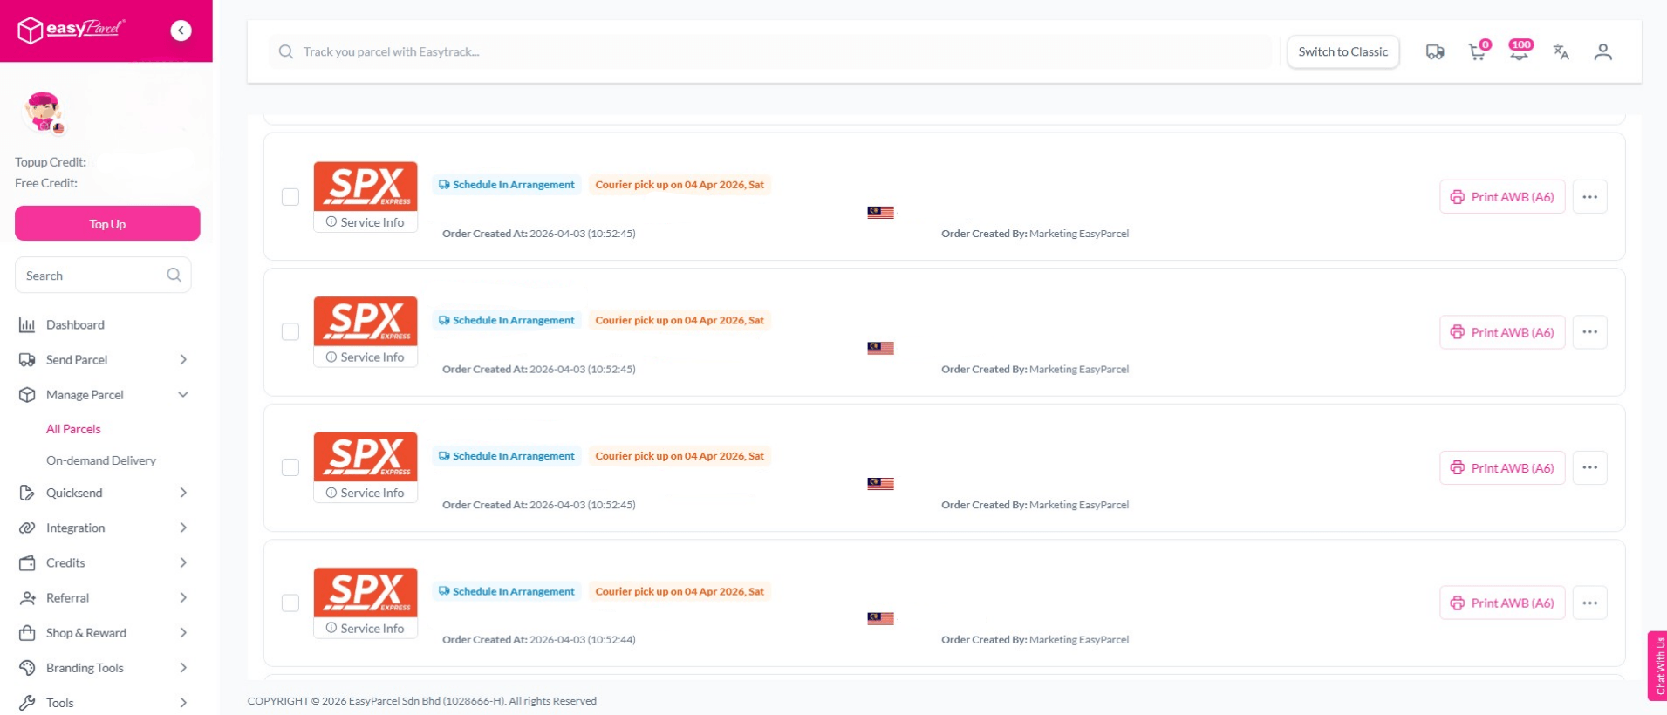This screenshot has width=1667, height=715.
Task: Select the first SPX order checkbox
Action: [x=290, y=197]
